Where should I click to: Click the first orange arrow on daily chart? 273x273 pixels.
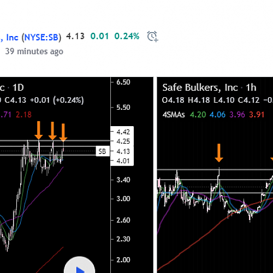point(39,130)
